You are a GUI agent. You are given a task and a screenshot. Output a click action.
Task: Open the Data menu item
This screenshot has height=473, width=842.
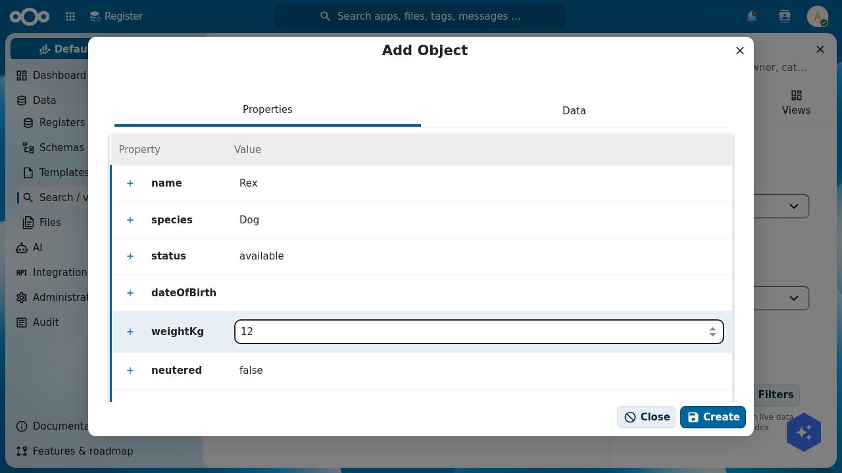coord(45,101)
